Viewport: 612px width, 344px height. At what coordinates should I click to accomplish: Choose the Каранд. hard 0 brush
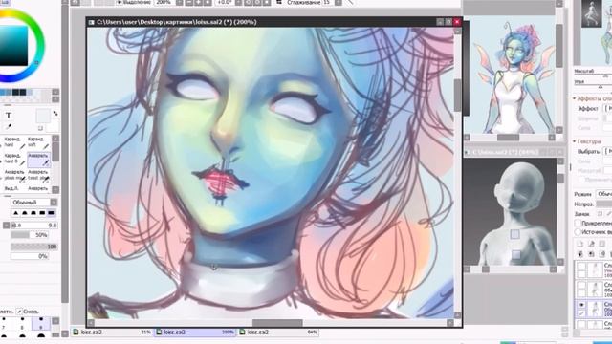coord(15,159)
